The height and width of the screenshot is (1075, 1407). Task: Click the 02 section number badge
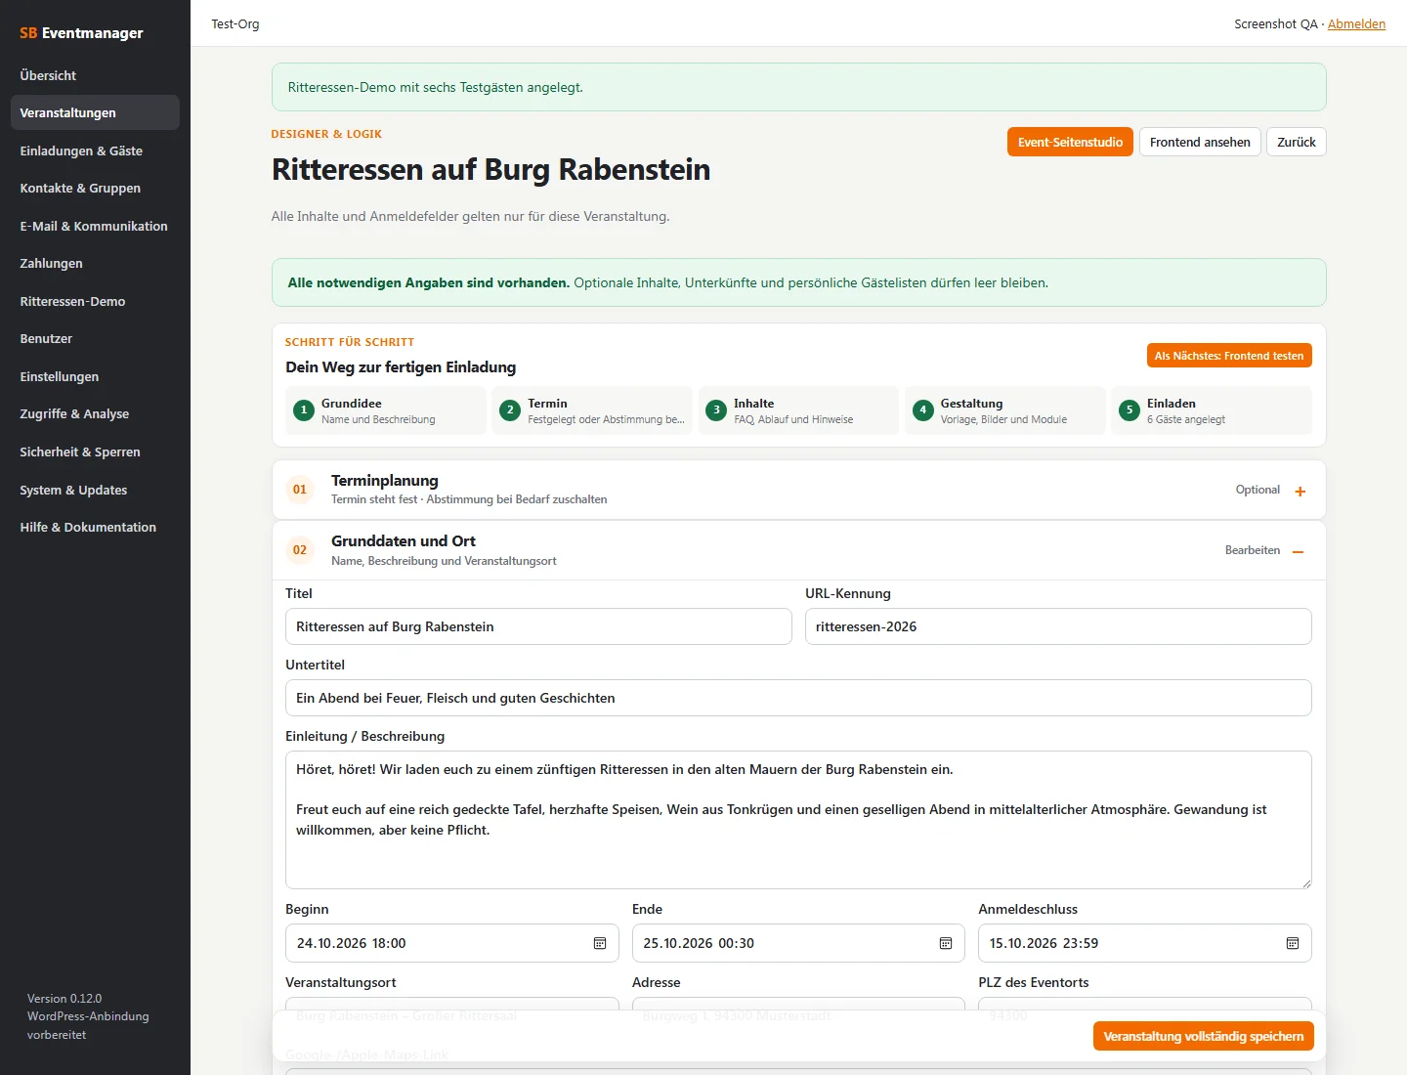tap(300, 550)
